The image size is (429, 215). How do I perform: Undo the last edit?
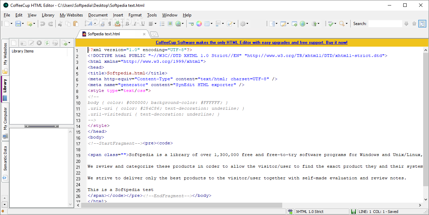coord(43,24)
